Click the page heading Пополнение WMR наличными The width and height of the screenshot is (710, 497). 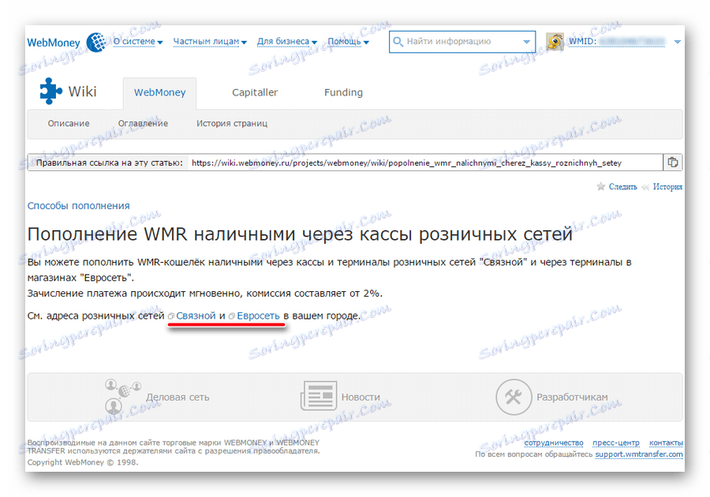click(x=300, y=234)
